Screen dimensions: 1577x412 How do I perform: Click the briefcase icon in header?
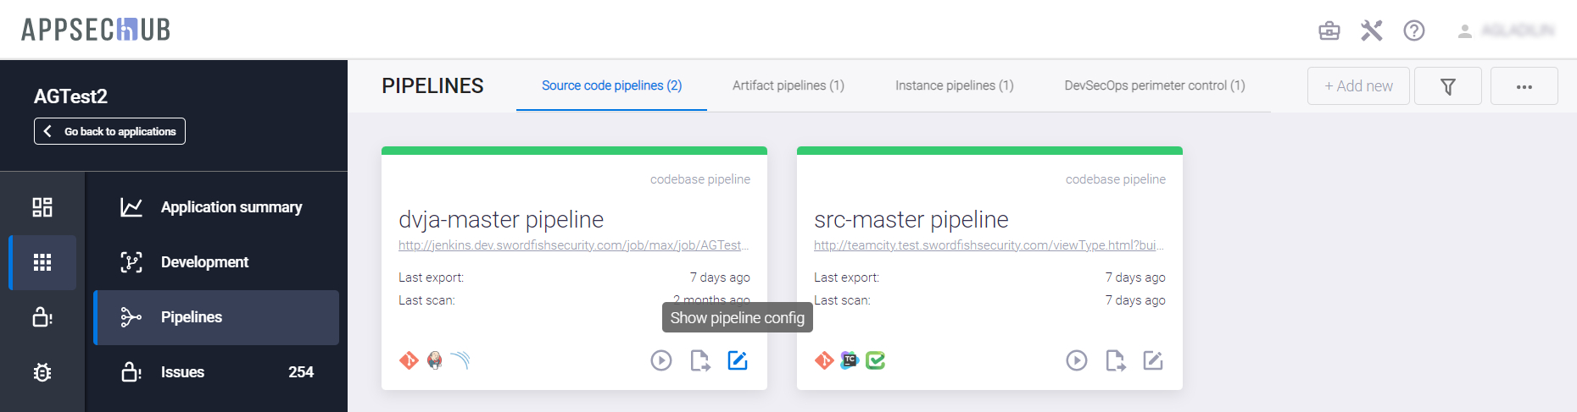[x=1329, y=31]
